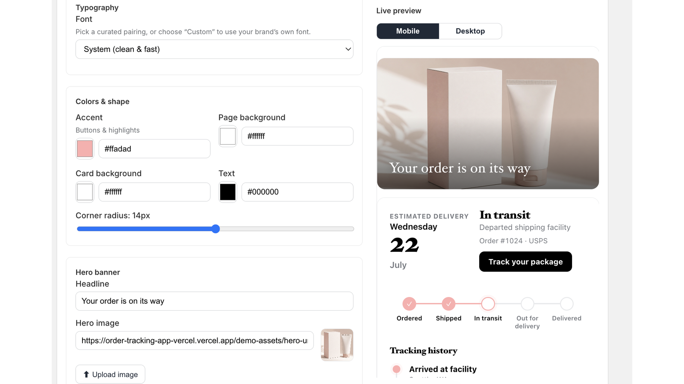Open the Card background color swatch
Viewport: 684px width, 384px height.
85,192
